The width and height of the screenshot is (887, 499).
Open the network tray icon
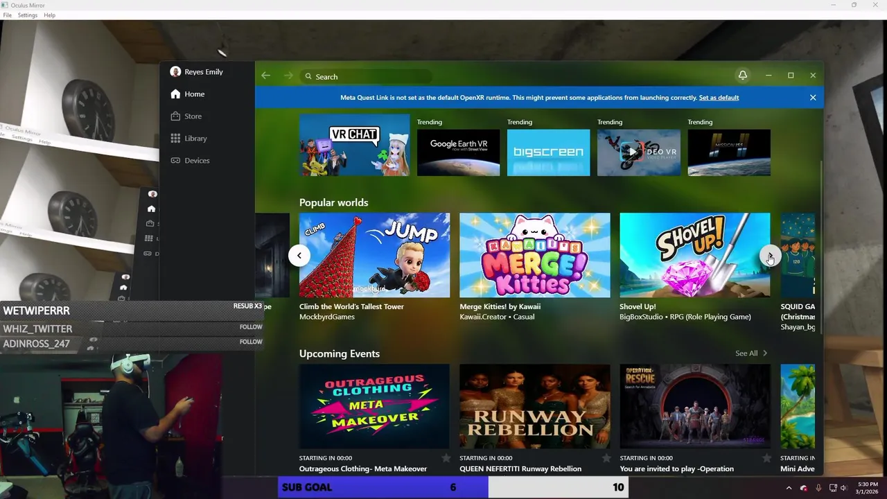coord(833,488)
